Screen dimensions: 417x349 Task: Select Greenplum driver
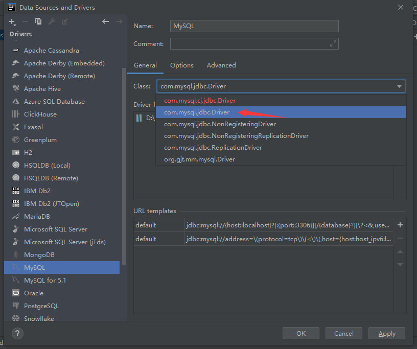62,139
